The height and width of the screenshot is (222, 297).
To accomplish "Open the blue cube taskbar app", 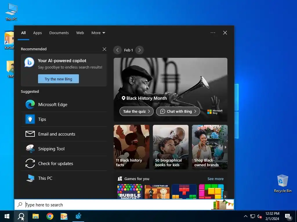I will (x=78, y=216).
